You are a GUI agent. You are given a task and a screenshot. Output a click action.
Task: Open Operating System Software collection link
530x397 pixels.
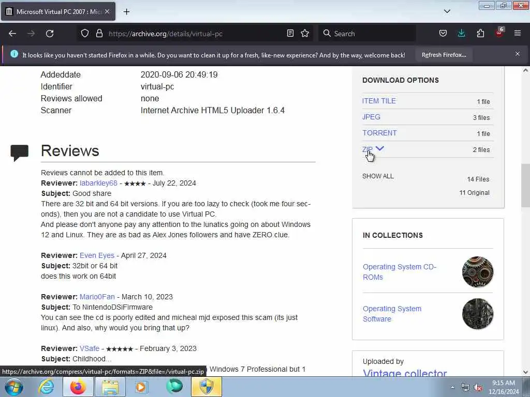tap(392, 314)
